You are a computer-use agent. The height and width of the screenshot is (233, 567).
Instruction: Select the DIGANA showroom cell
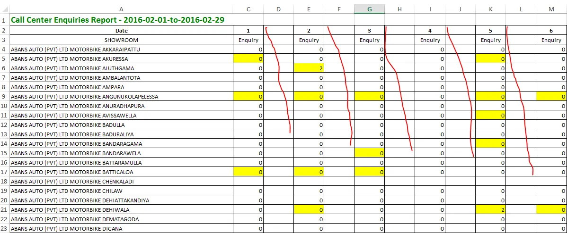pos(121,228)
